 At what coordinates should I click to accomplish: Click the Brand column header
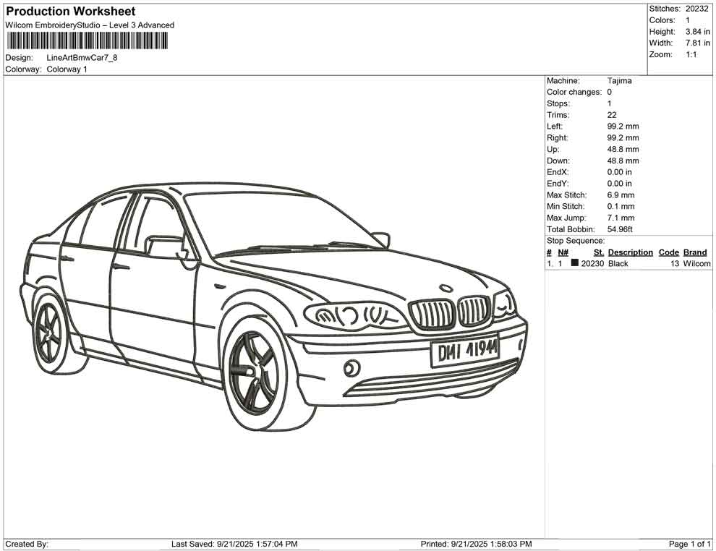(695, 252)
